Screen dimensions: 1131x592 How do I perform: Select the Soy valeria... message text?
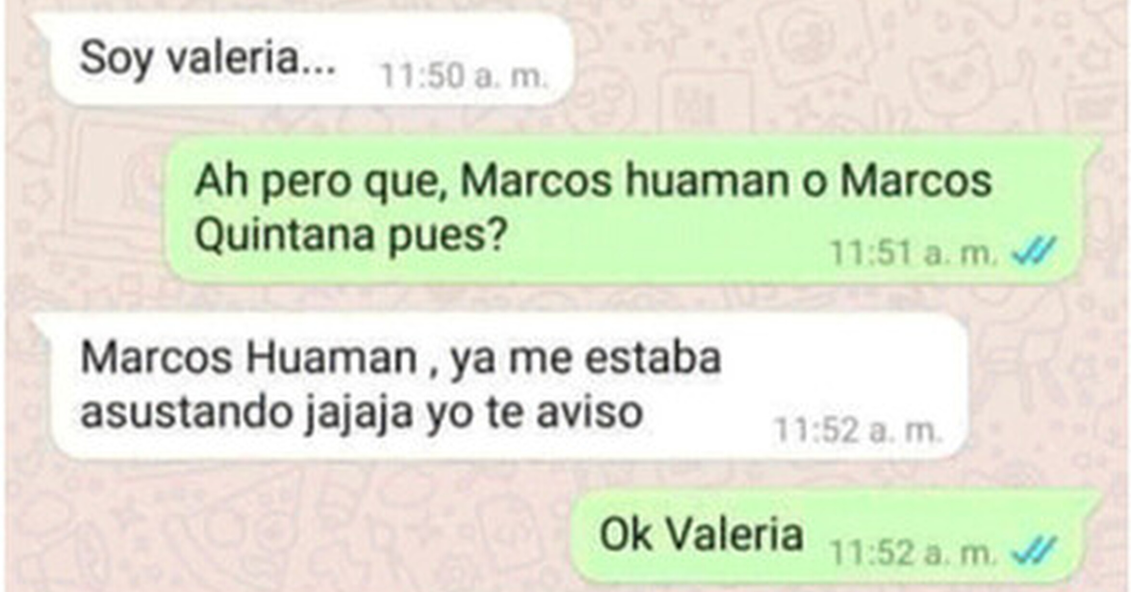[207, 59]
